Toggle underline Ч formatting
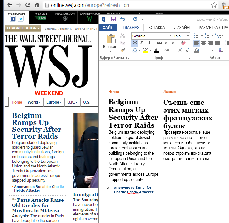Image resolution: width=229 pixels, height=223 pixels. tap(149, 43)
